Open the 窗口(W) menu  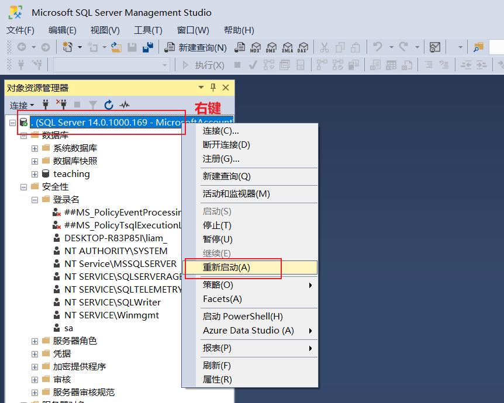tap(193, 30)
